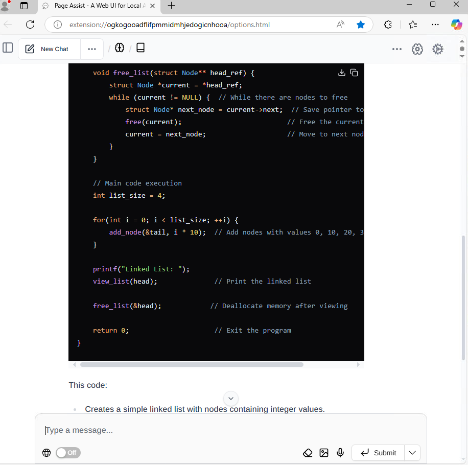Open Page Assist settings gear

click(x=417, y=49)
